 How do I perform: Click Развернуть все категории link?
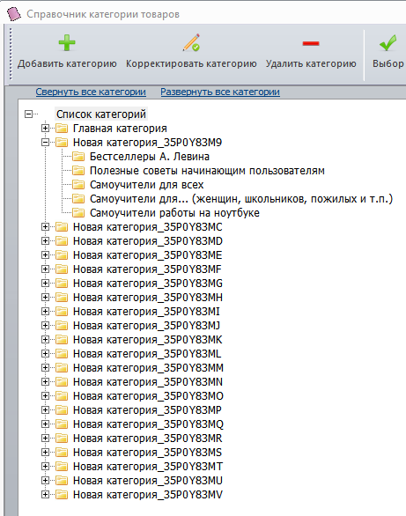[220, 92]
